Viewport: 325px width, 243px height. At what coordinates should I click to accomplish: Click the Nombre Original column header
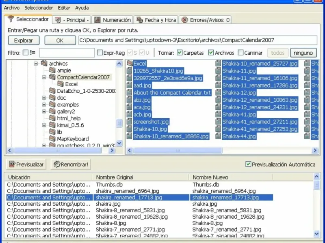(x=141, y=177)
